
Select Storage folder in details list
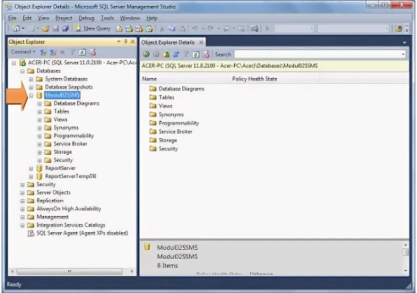(x=163, y=140)
